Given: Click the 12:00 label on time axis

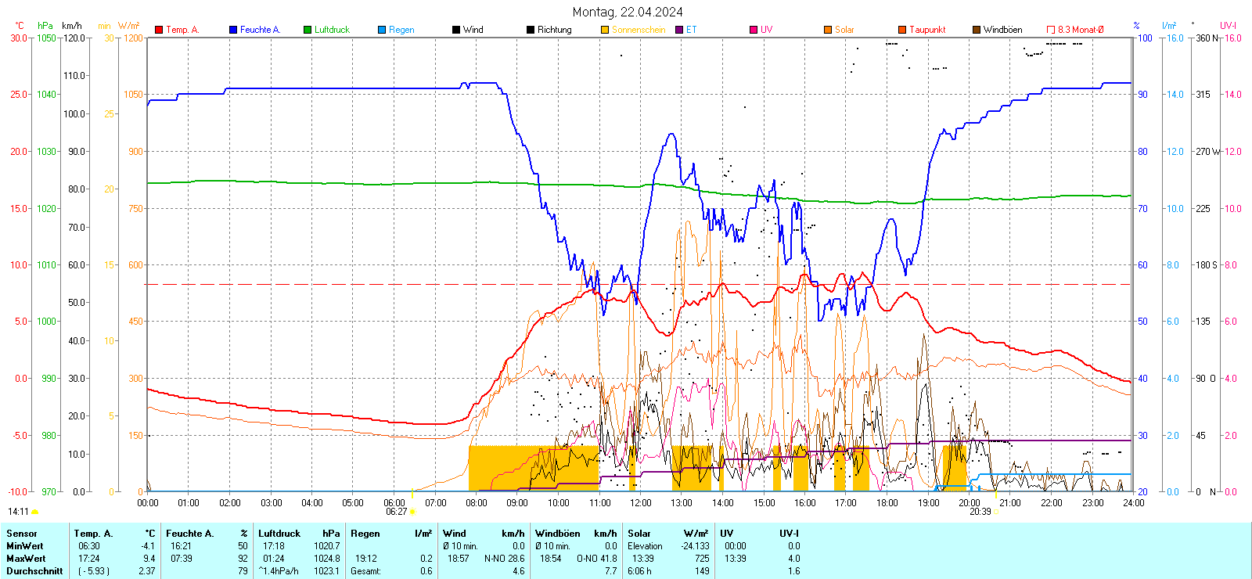Looking at the screenshot, I should click(x=641, y=503).
